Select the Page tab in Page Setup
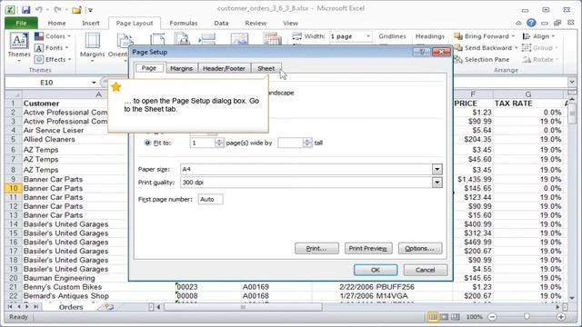 [x=149, y=68]
